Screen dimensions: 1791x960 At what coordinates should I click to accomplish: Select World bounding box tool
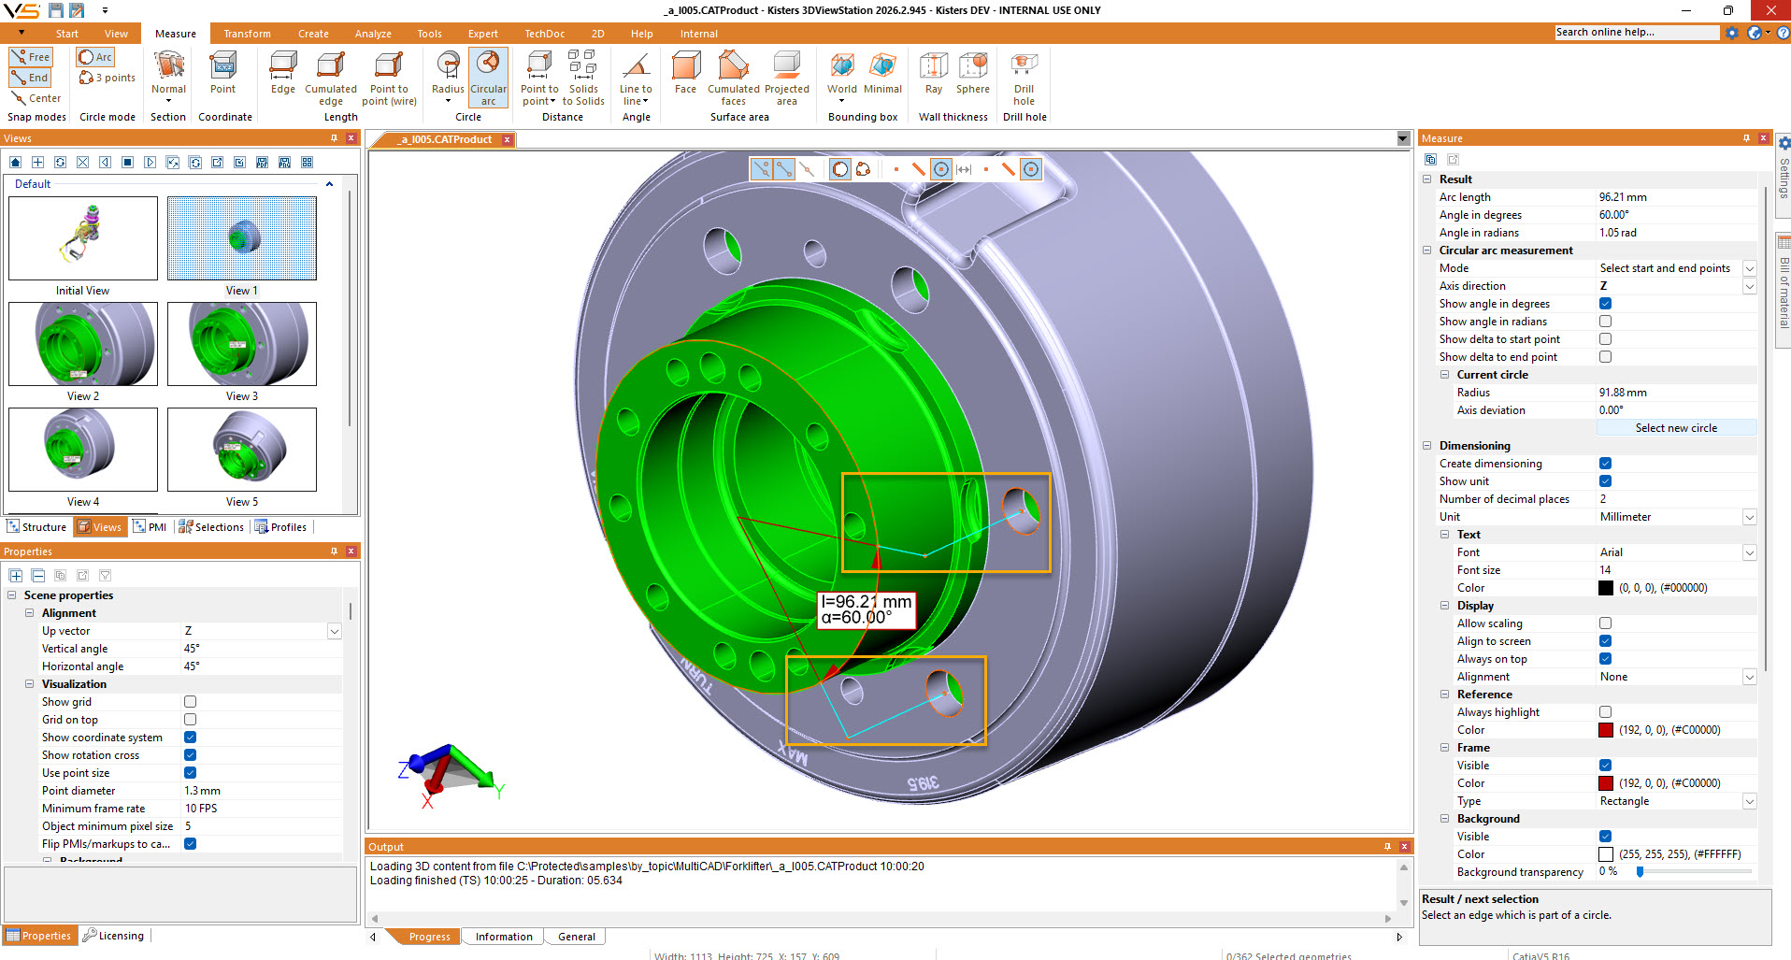pos(841,78)
